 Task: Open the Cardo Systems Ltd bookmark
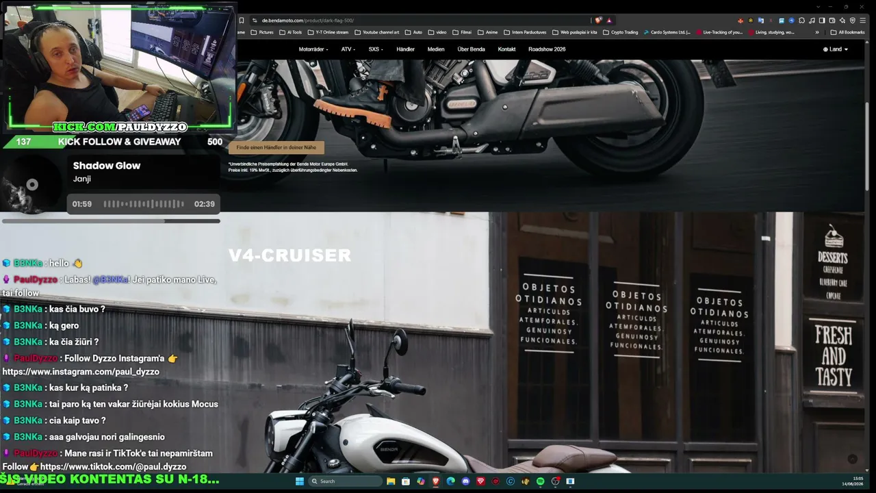666,32
